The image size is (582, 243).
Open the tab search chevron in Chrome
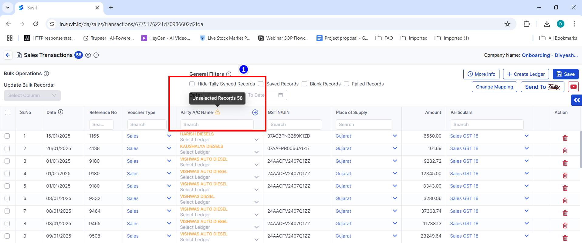(x=8, y=8)
